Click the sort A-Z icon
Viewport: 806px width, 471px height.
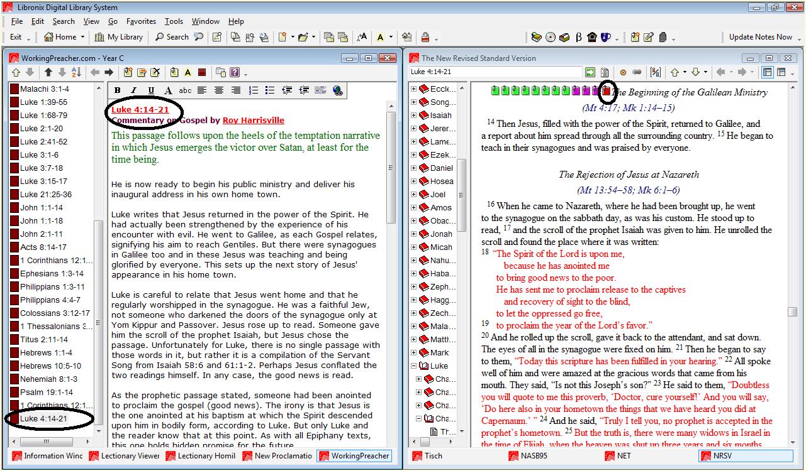76,72
